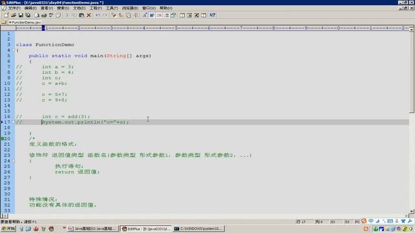
Task: Open the 搜索(S) menu
Action: pyautogui.click(x=63, y=8)
